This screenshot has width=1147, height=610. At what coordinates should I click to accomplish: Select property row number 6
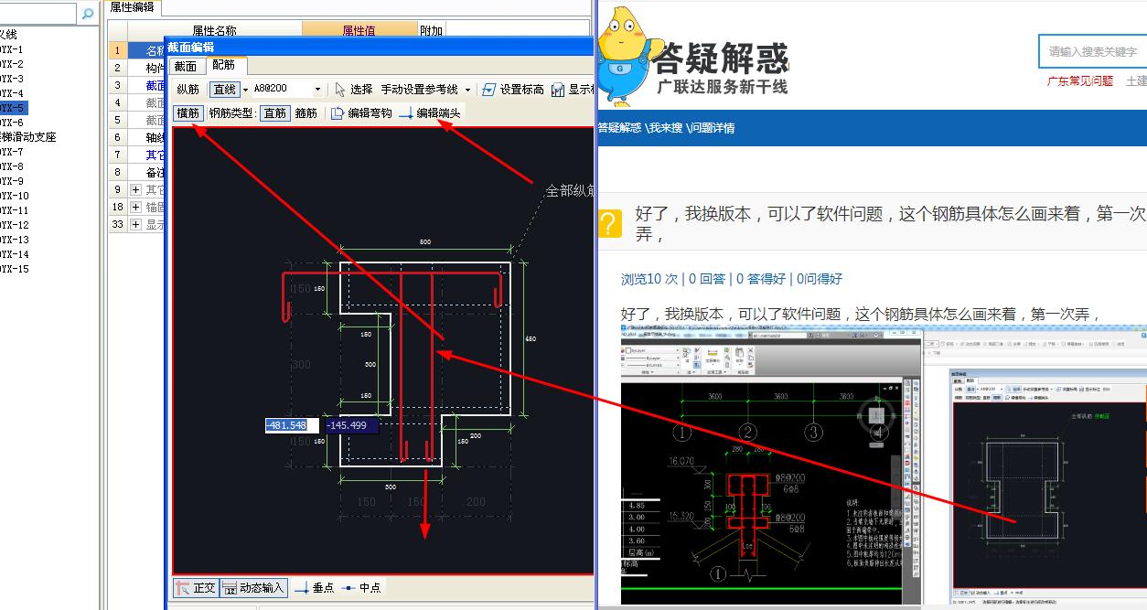[x=118, y=137]
